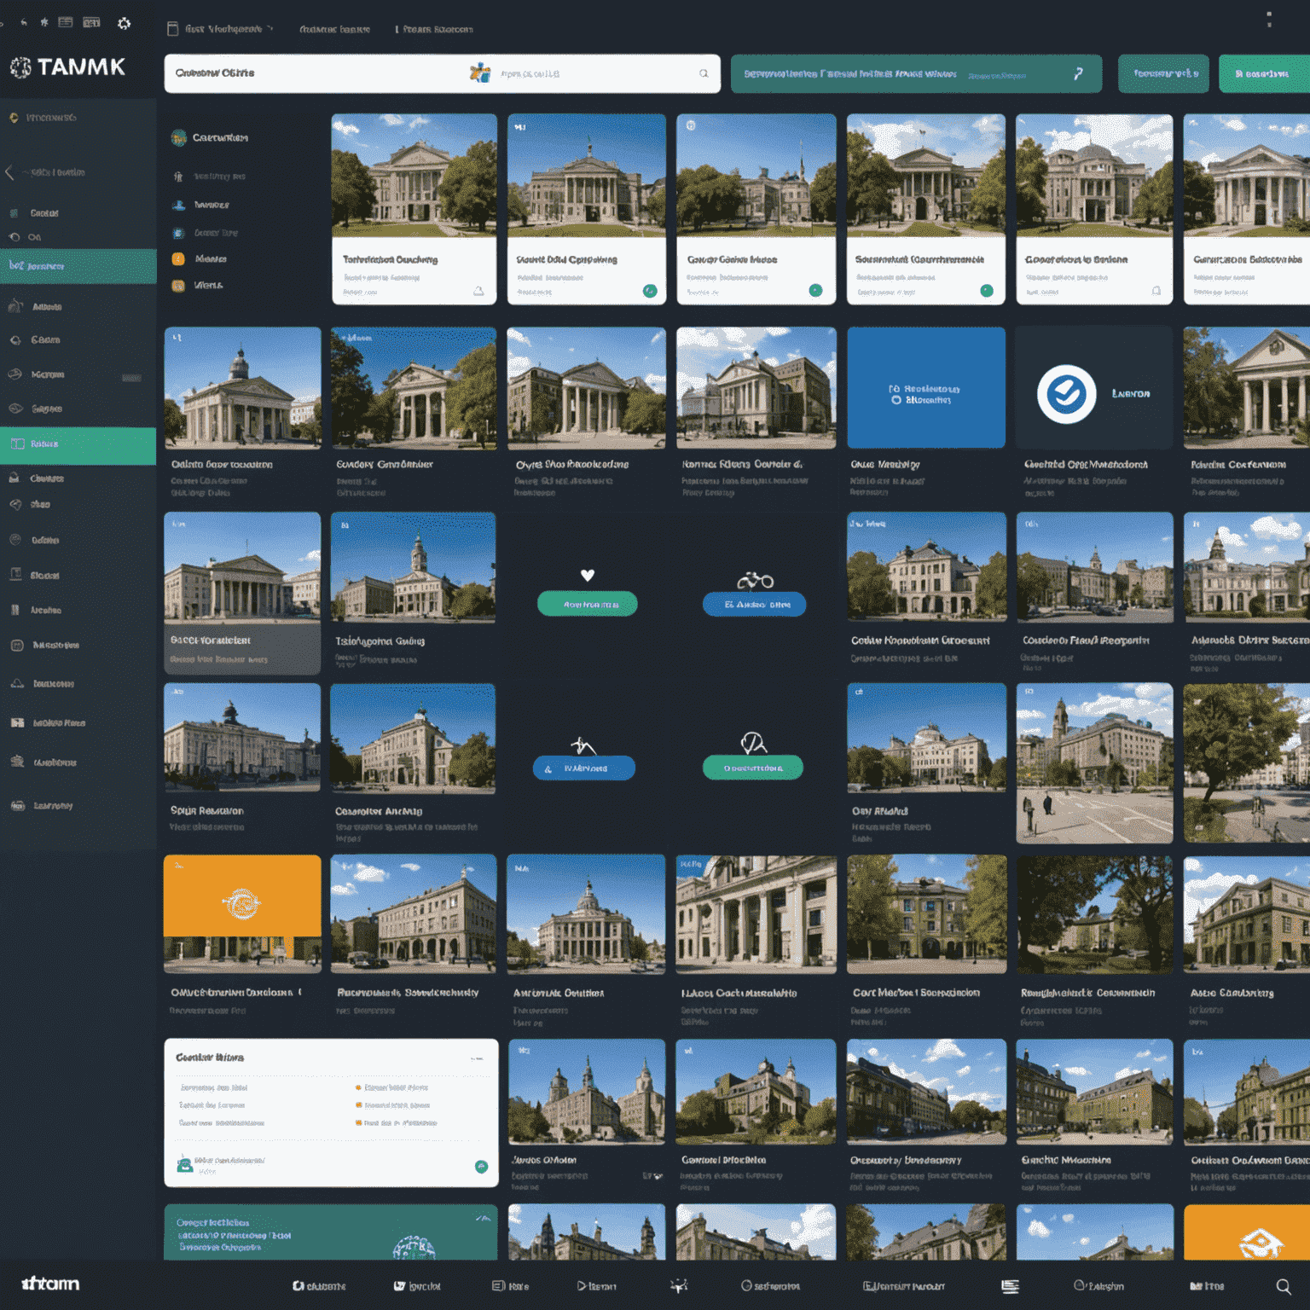Click the bell icon on the first building card
The width and height of the screenshot is (1310, 1310).
[478, 291]
